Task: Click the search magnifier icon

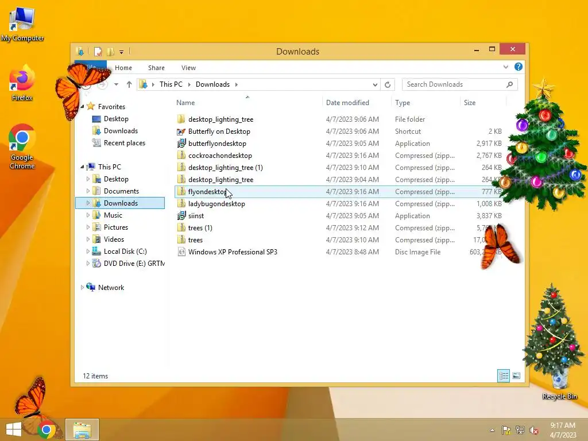Action: [510, 84]
